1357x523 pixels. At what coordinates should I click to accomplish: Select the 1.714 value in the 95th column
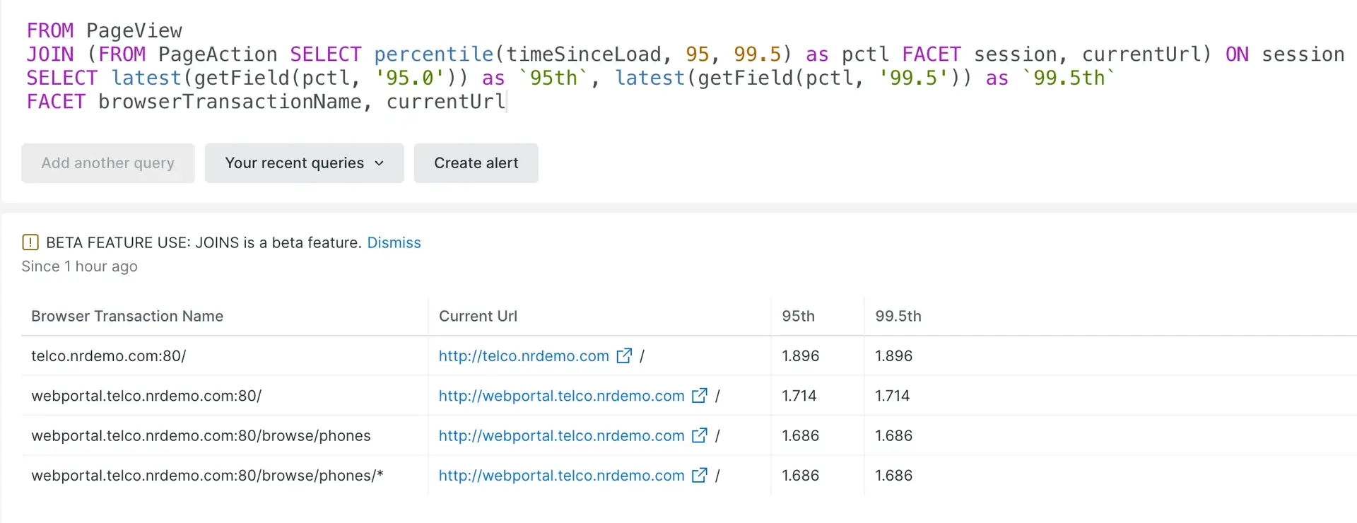click(x=799, y=396)
